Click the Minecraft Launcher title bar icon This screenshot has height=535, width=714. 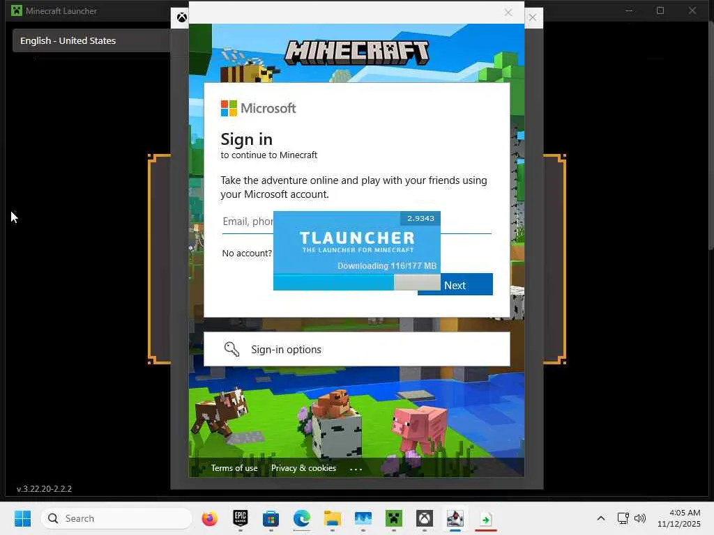point(17,10)
